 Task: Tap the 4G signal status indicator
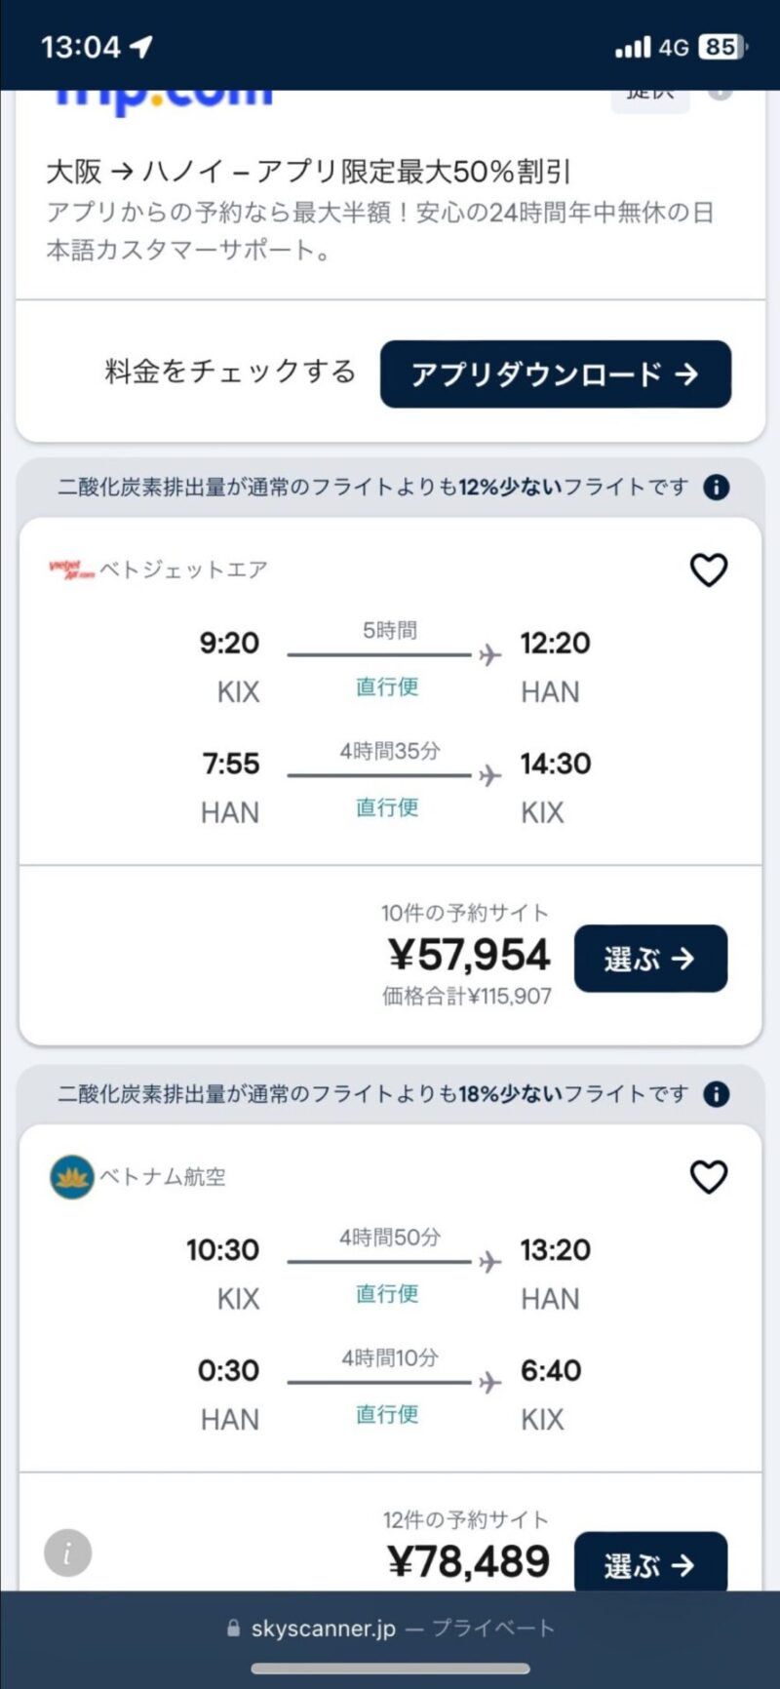coord(673,47)
